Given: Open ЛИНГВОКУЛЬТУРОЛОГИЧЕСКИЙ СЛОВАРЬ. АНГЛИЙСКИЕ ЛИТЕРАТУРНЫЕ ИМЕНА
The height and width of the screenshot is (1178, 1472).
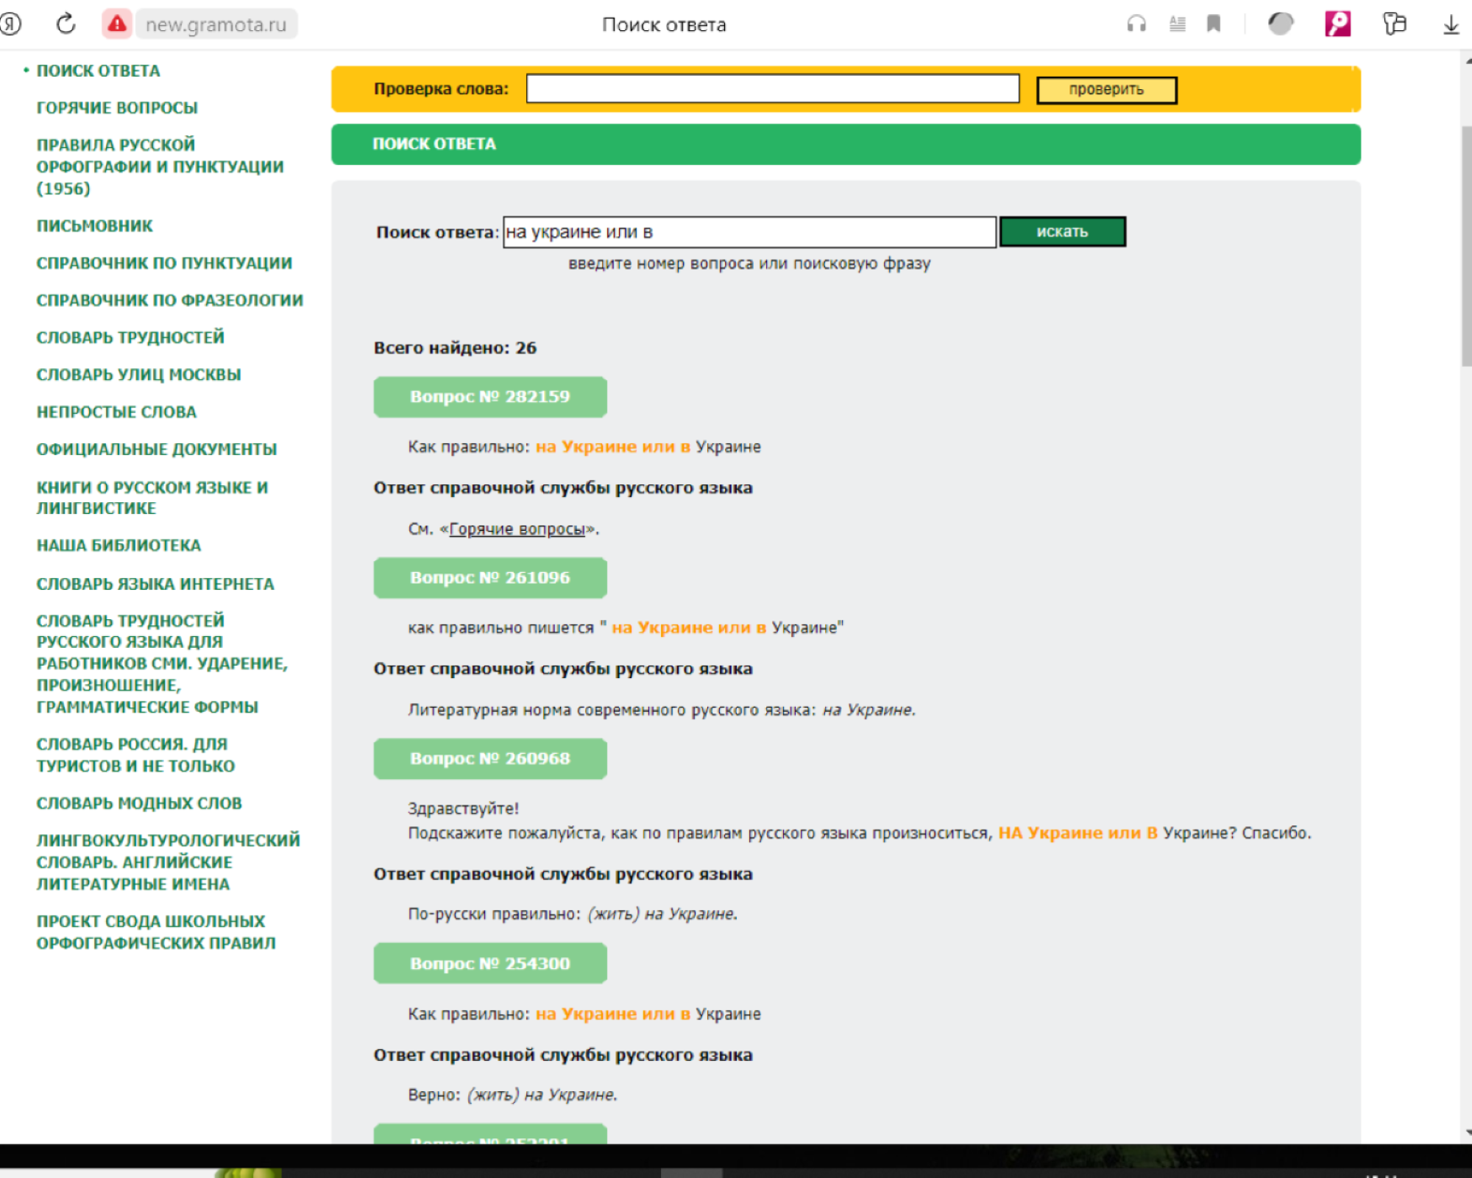Looking at the screenshot, I should click(x=168, y=862).
